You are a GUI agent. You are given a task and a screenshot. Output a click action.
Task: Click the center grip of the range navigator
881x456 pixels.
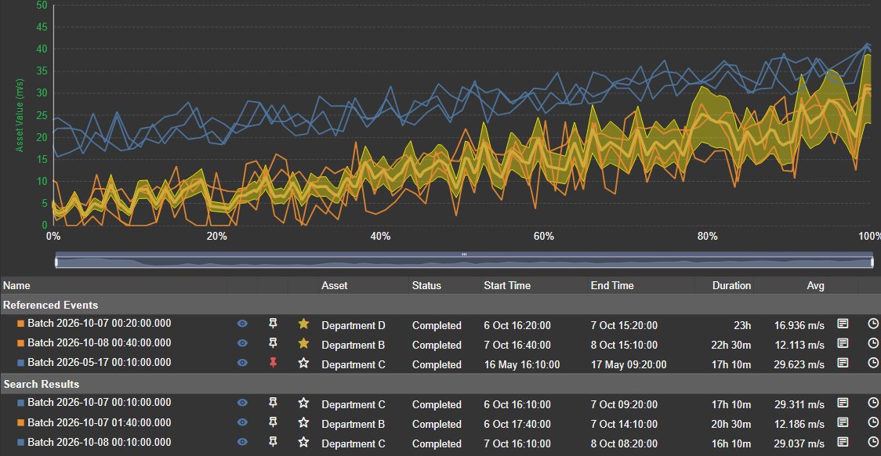[464, 255]
